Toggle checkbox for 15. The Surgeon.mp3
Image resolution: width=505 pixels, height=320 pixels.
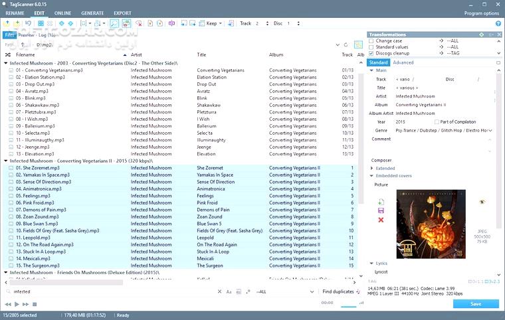(11, 266)
